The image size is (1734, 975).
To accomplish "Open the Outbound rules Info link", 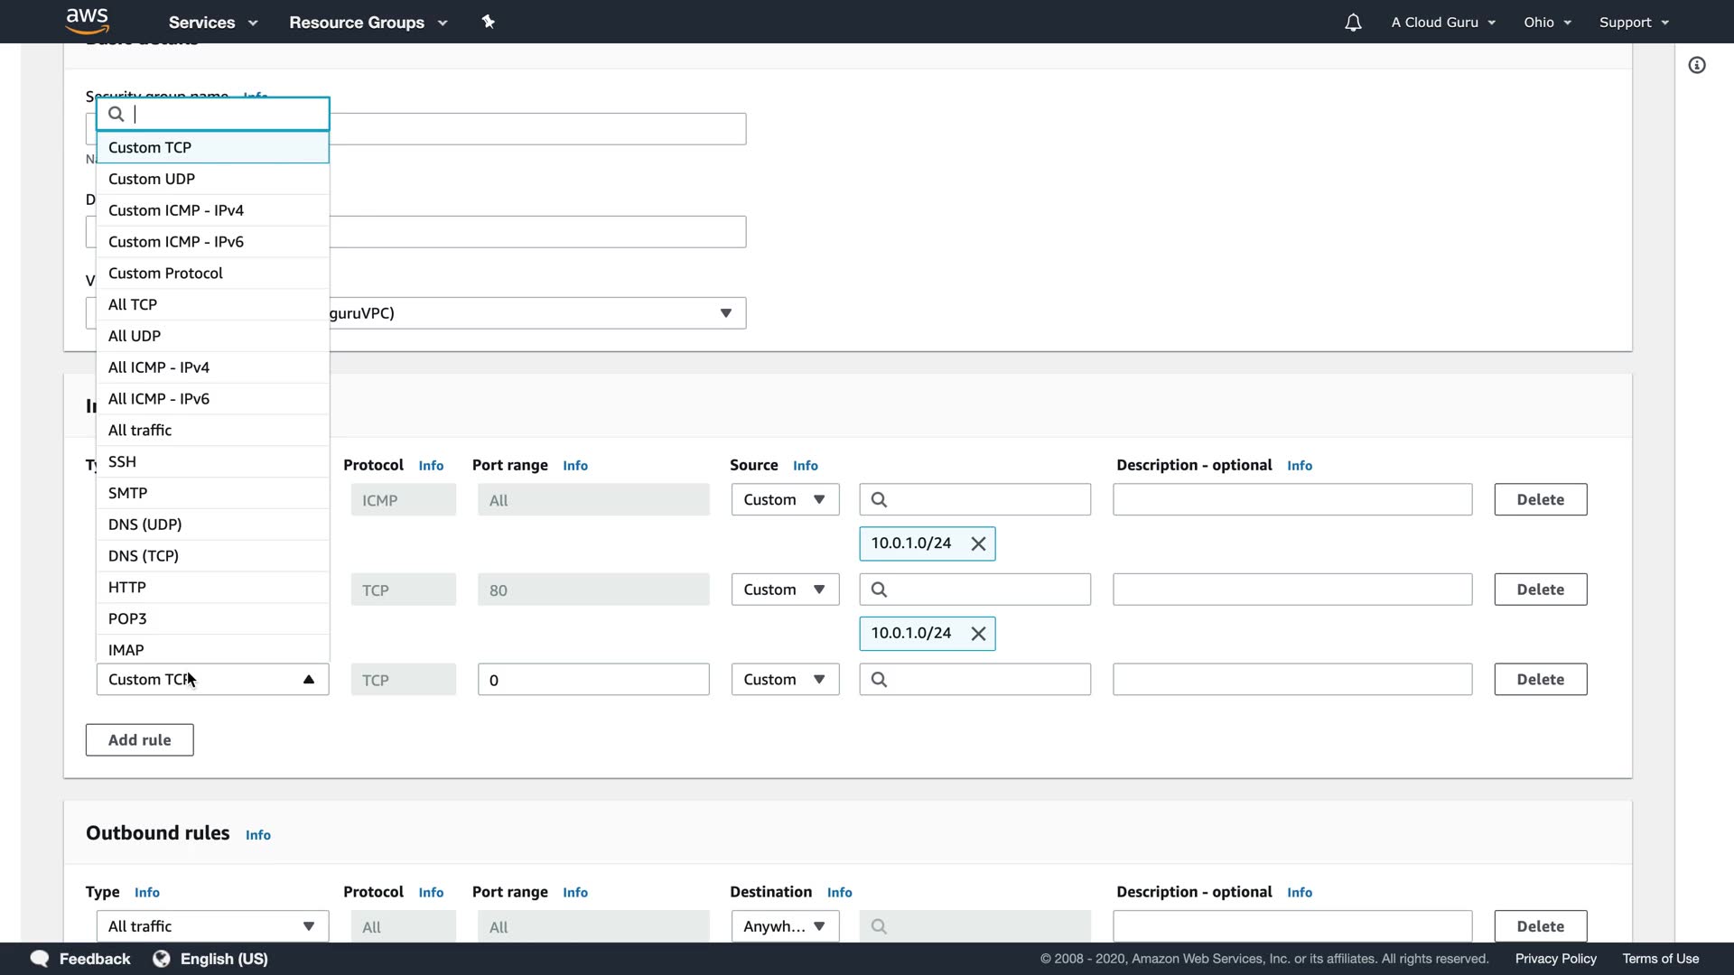I will click(x=258, y=835).
